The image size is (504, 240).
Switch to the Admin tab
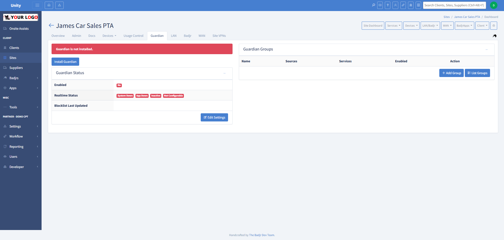click(x=77, y=36)
